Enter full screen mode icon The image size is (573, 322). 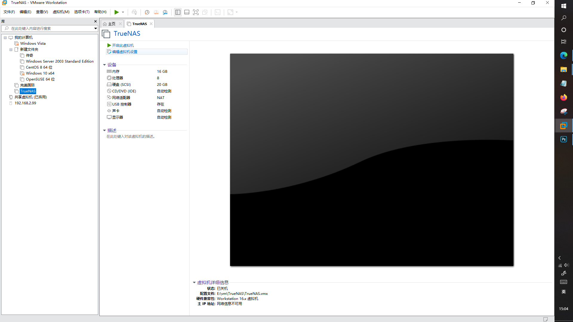click(x=196, y=12)
